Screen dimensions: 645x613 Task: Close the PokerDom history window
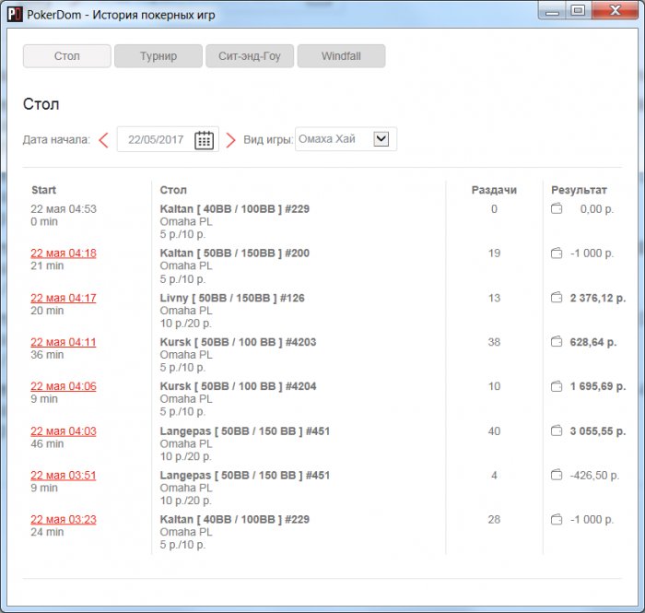(615, 11)
